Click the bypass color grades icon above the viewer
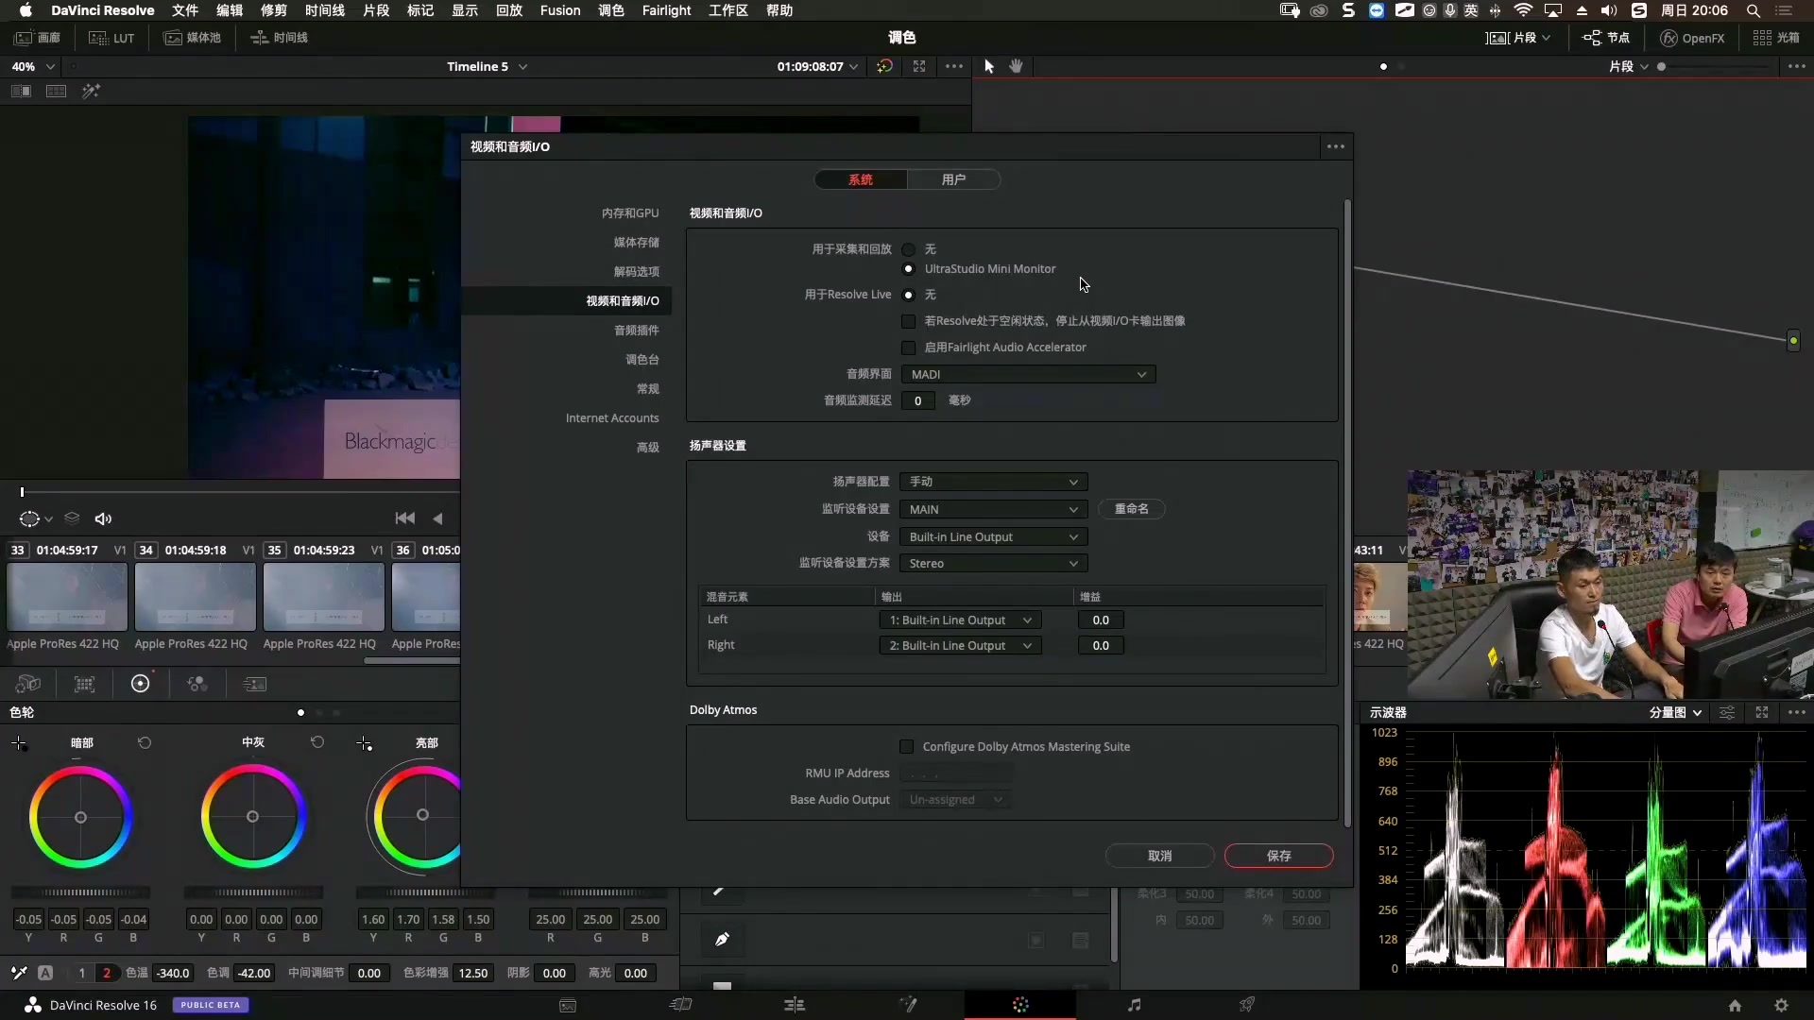Screen dimensions: 1814x1020 pos(884,66)
